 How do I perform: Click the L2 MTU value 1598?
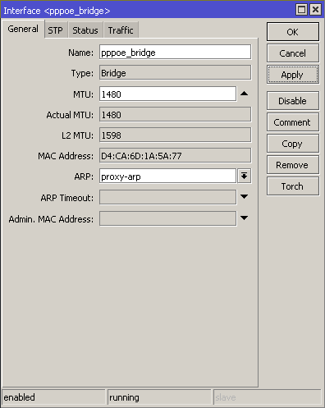click(175, 135)
